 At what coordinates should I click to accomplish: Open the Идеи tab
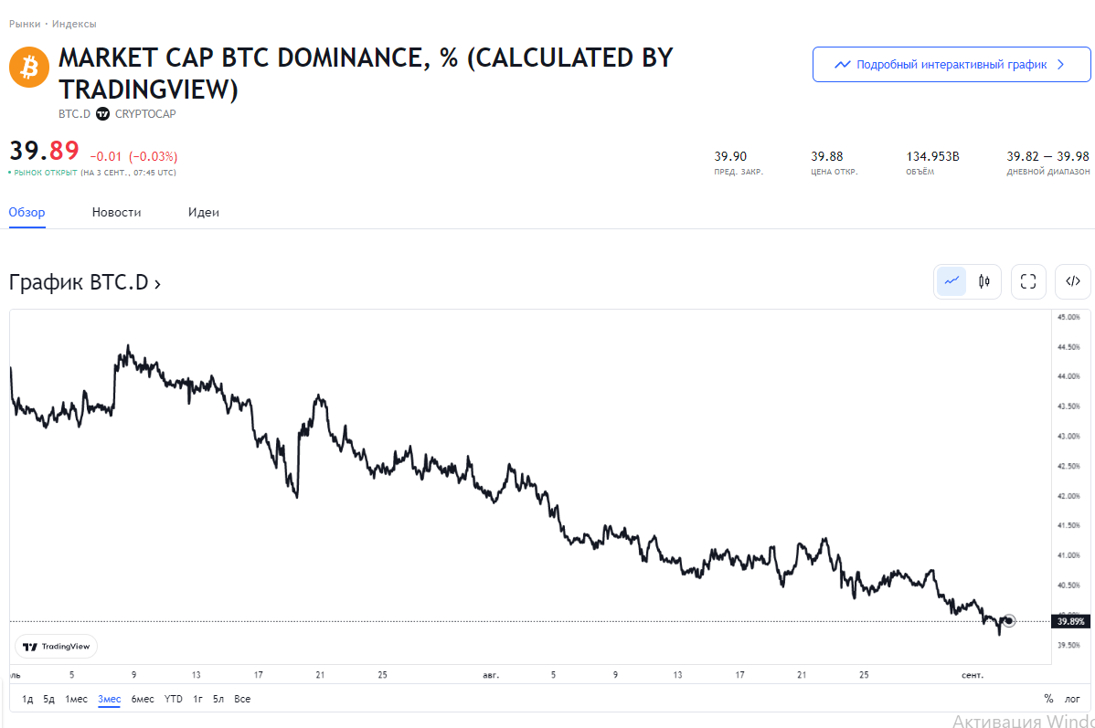(203, 212)
